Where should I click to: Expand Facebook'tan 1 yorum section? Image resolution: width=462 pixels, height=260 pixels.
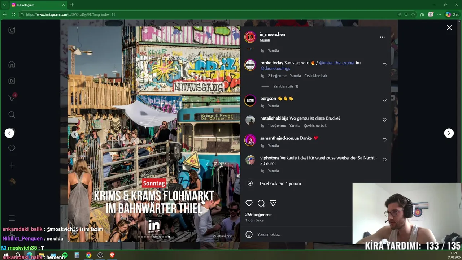(280, 183)
